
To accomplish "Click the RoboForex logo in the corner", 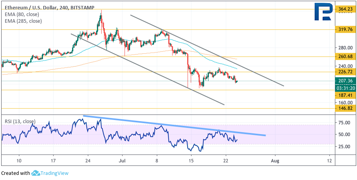I will click(323, 12).
